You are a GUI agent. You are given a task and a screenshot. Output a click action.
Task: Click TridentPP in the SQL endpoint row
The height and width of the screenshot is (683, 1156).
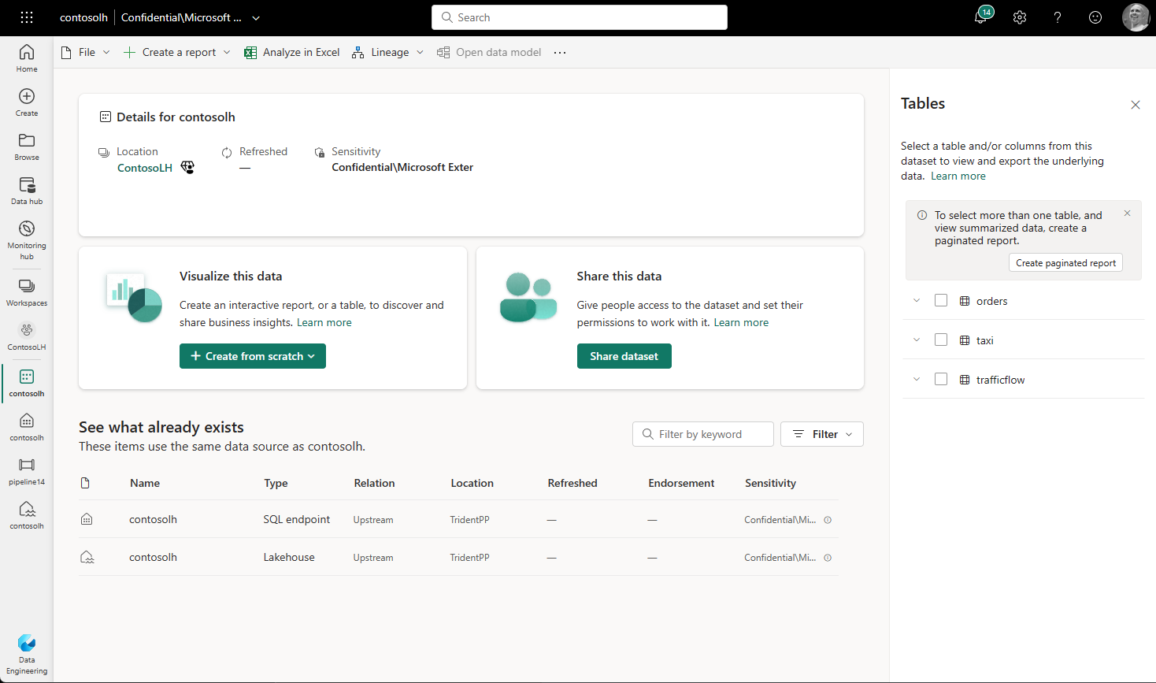pos(469,520)
